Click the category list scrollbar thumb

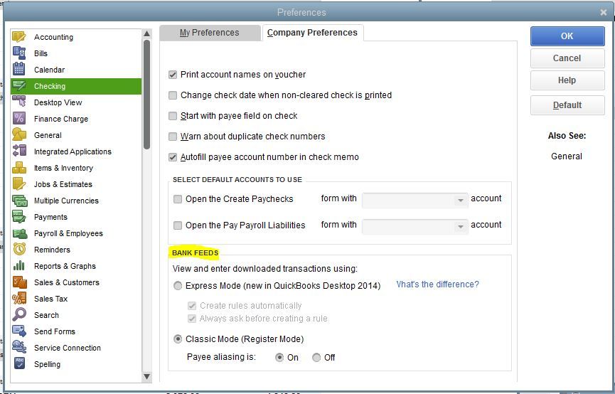[146, 95]
